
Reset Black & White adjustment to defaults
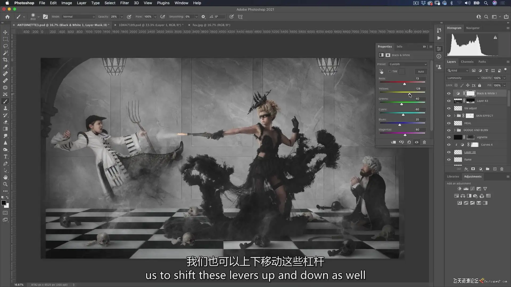point(409,142)
